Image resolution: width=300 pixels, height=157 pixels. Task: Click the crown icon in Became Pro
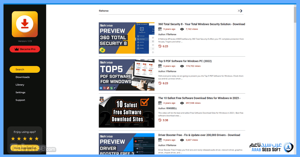[17, 49]
